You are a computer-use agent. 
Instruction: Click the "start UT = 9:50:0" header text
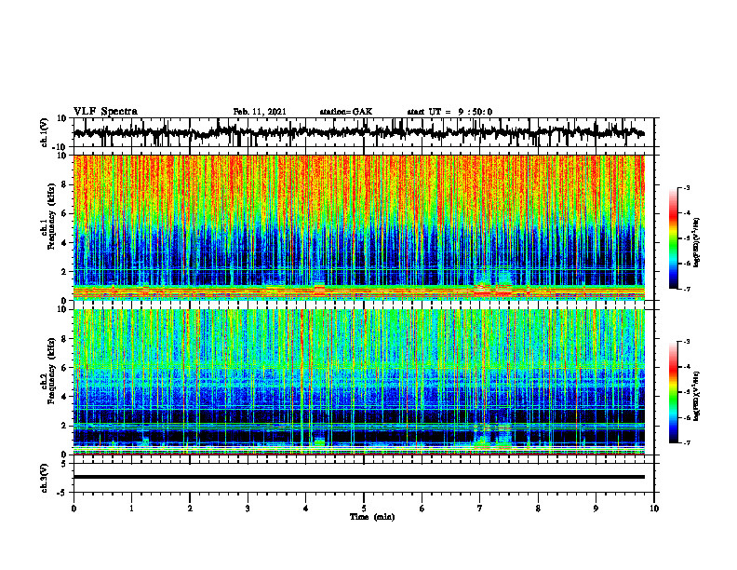coord(449,112)
